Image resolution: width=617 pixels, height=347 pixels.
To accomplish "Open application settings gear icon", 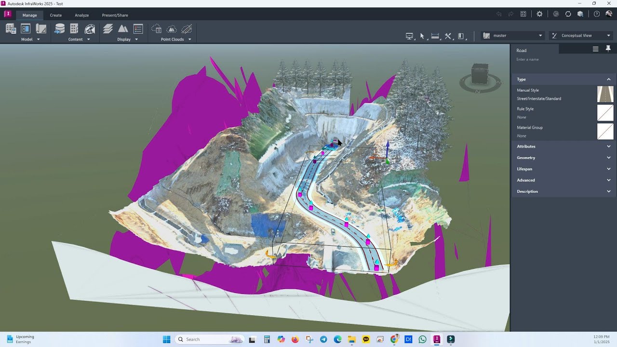I will pyautogui.click(x=539, y=14).
